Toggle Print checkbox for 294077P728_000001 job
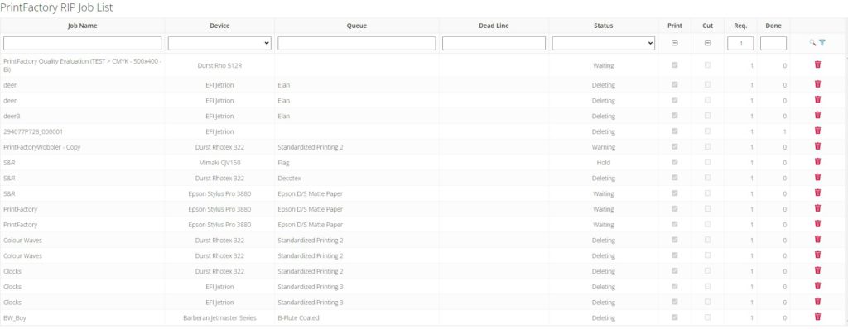848x329 pixels. [674, 131]
